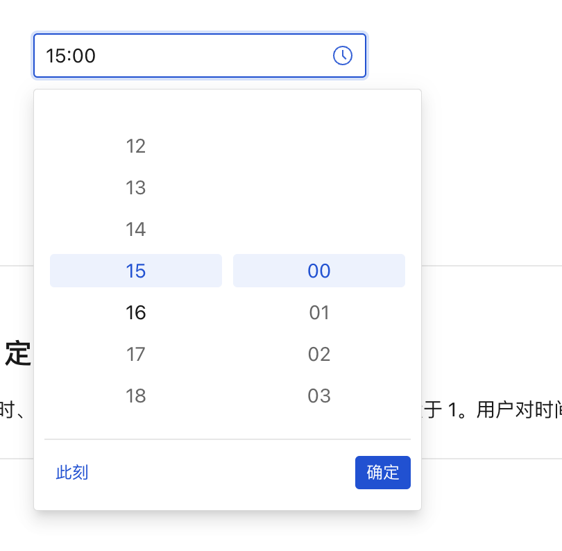Select hour 17 in the hour column
Image resolution: width=562 pixels, height=551 pixels.
click(135, 354)
